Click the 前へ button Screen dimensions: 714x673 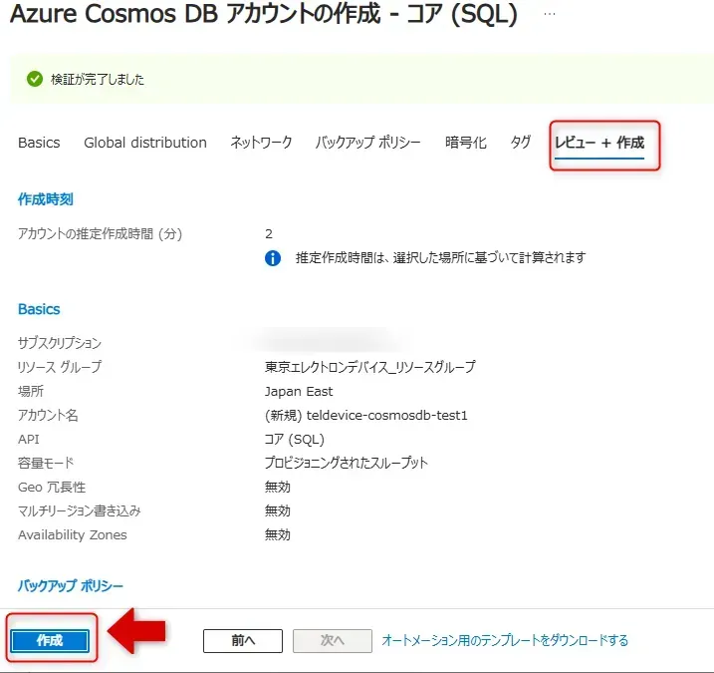point(243,641)
